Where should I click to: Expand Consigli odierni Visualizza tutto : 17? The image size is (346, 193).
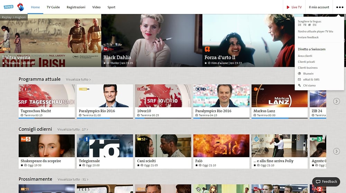coord(73,130)
